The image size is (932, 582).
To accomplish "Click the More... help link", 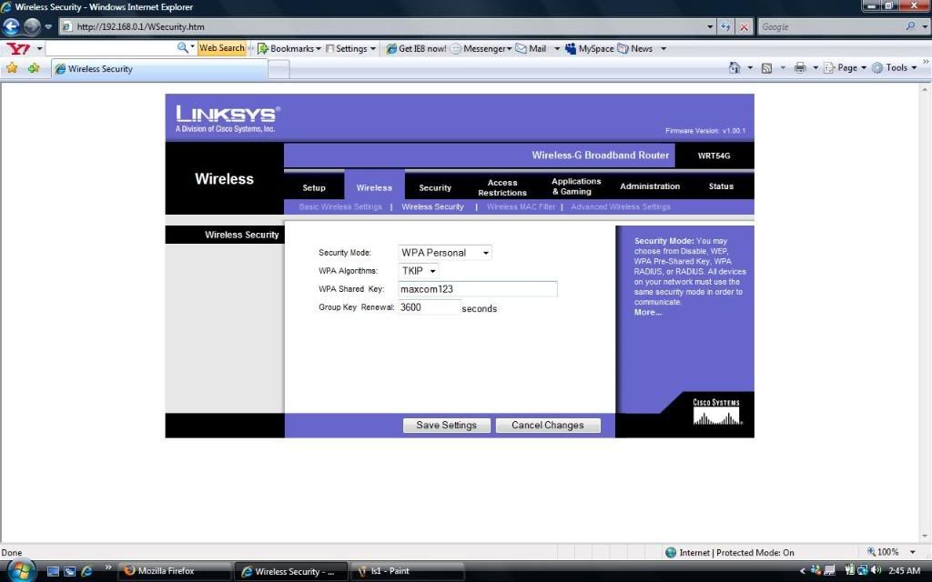I will (x=647, y=313).
